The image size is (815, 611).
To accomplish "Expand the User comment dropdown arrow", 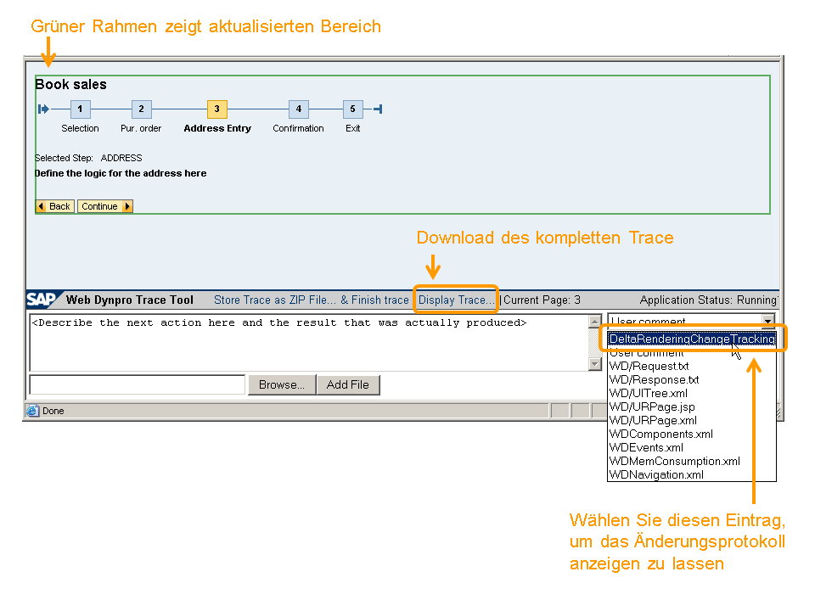I will pyautogui.click(x=767, y=322).
